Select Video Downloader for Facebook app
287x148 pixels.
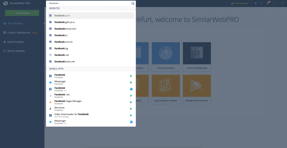pos(91,115)
